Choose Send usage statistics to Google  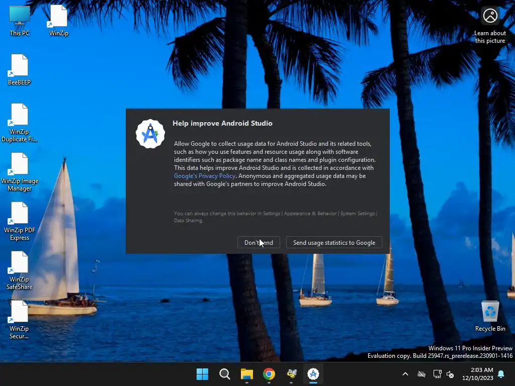point(334,243)
